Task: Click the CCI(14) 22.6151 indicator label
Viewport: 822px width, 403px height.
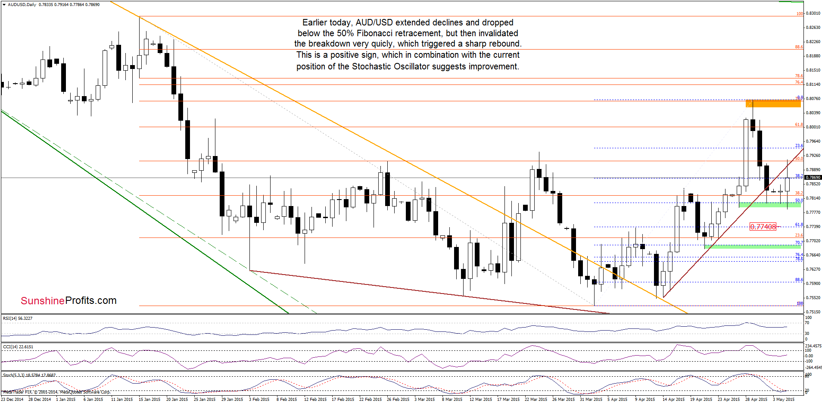Action: (18, 347)
